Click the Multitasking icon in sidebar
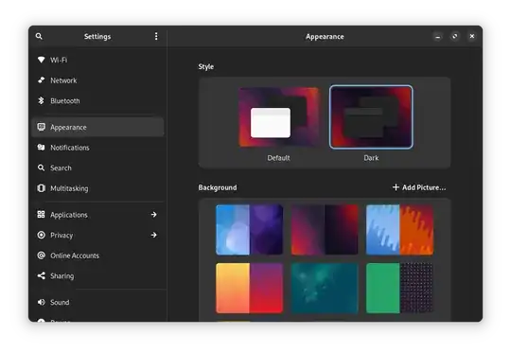Screen dimensions: 511x353 (41, 188)
